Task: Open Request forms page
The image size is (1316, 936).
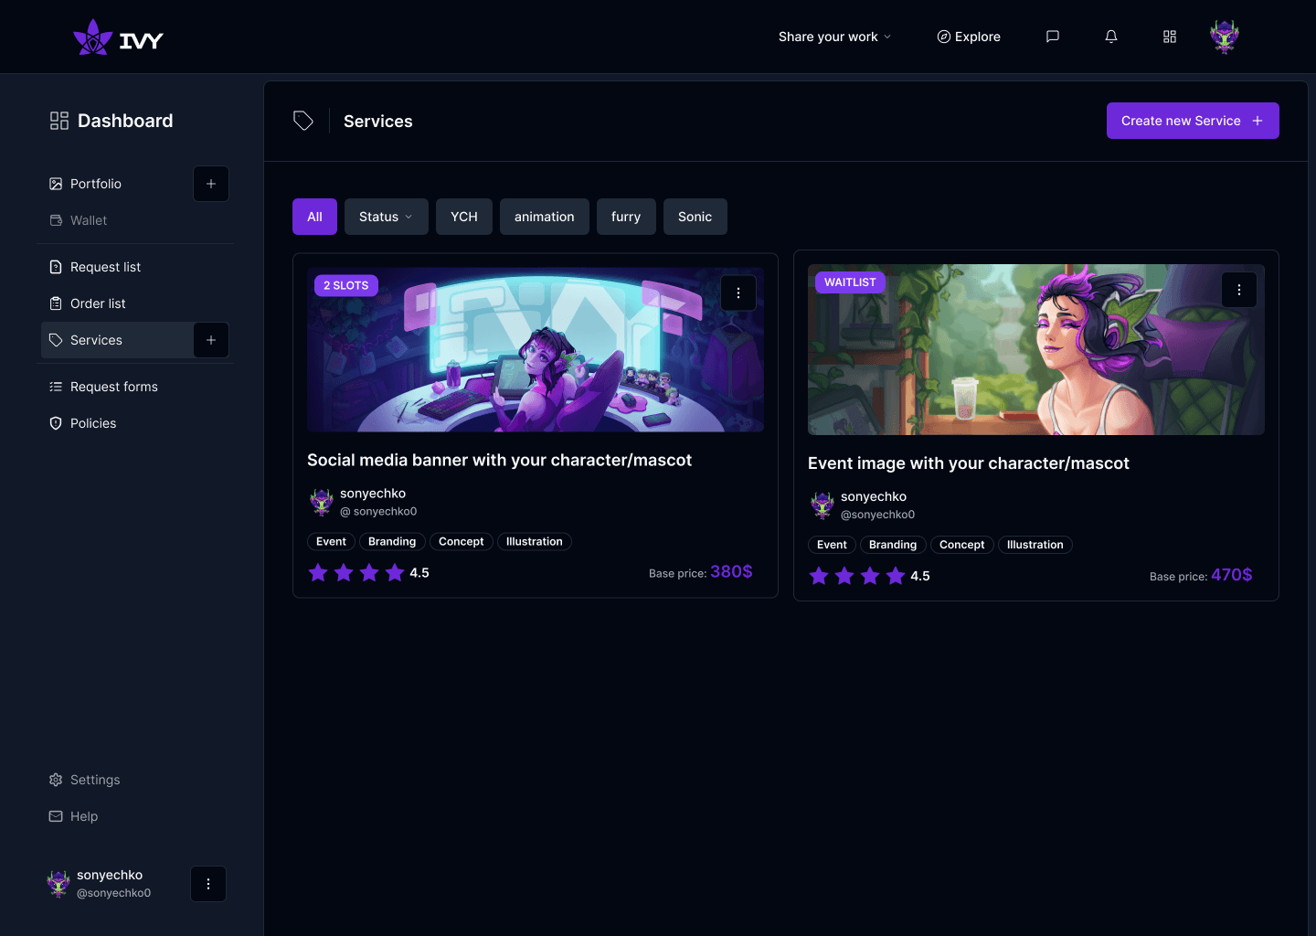Action: coord(114,387)
